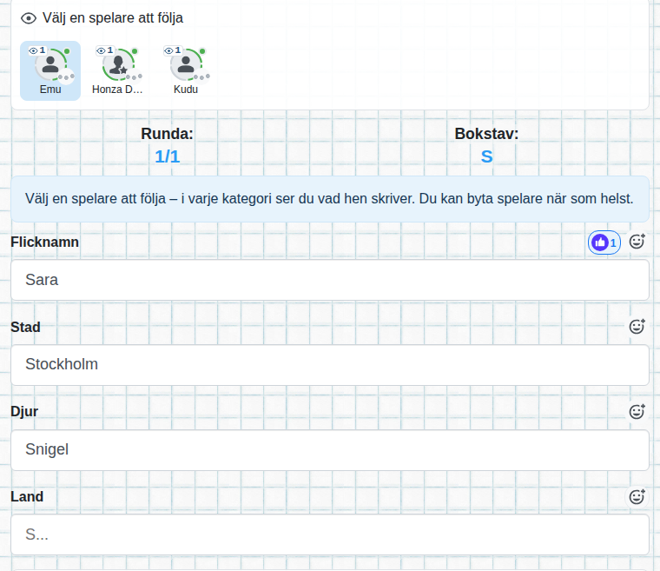Click the Djur field with Snigel

(x=330, y=450)
